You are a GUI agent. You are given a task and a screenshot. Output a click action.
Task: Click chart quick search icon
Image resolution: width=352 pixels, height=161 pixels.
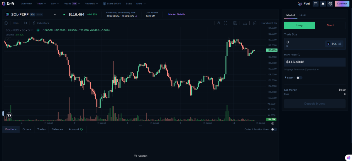click(x=219, y=23)
